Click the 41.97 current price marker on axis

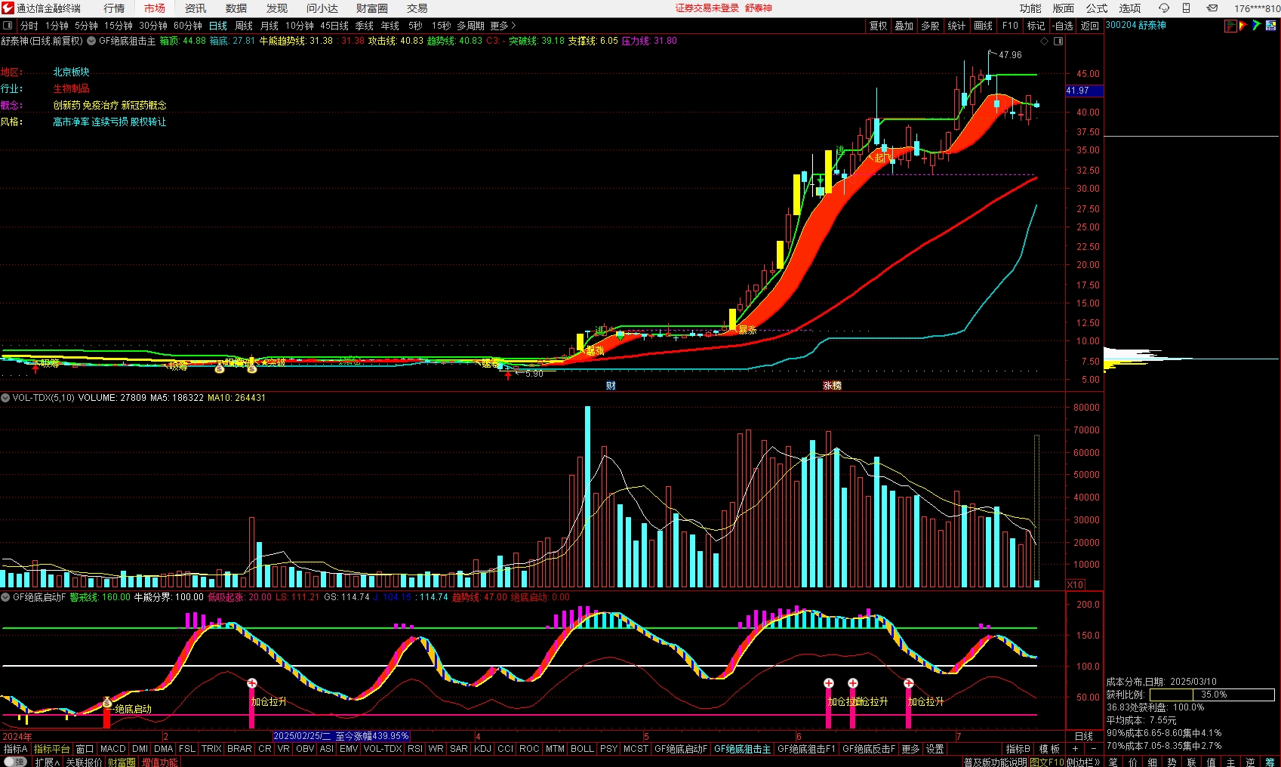pos(1084,91)
